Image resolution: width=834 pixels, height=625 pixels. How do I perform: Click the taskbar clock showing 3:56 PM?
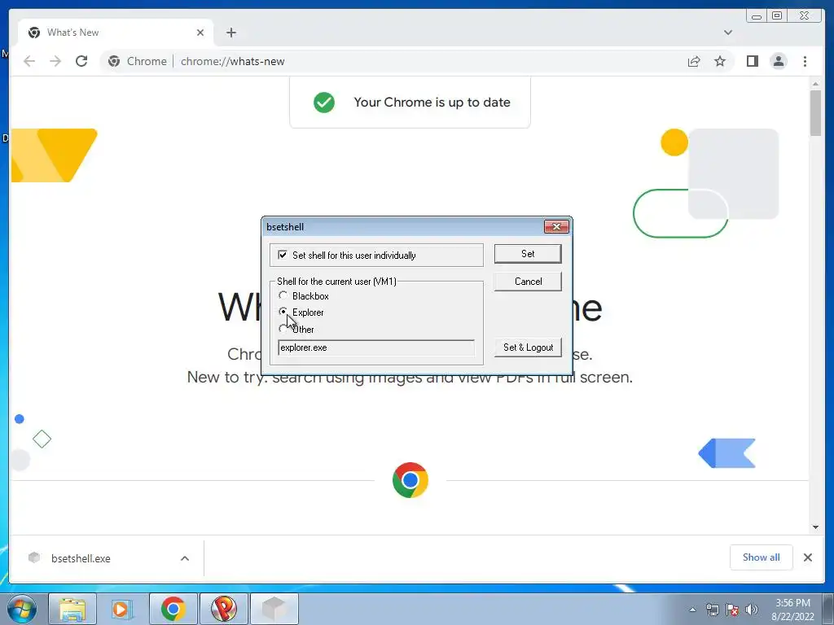click(792, 610)
